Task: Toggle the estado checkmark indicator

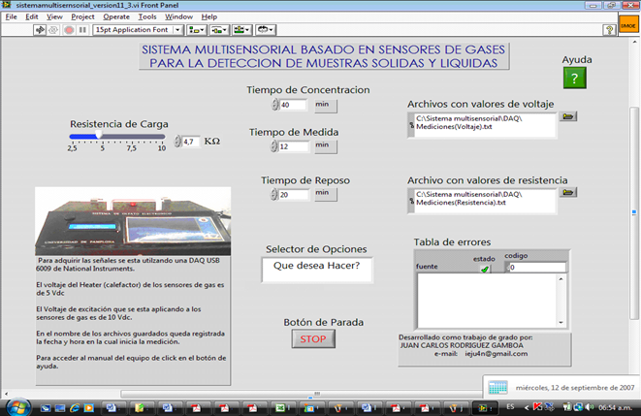Action: (484, 269)
